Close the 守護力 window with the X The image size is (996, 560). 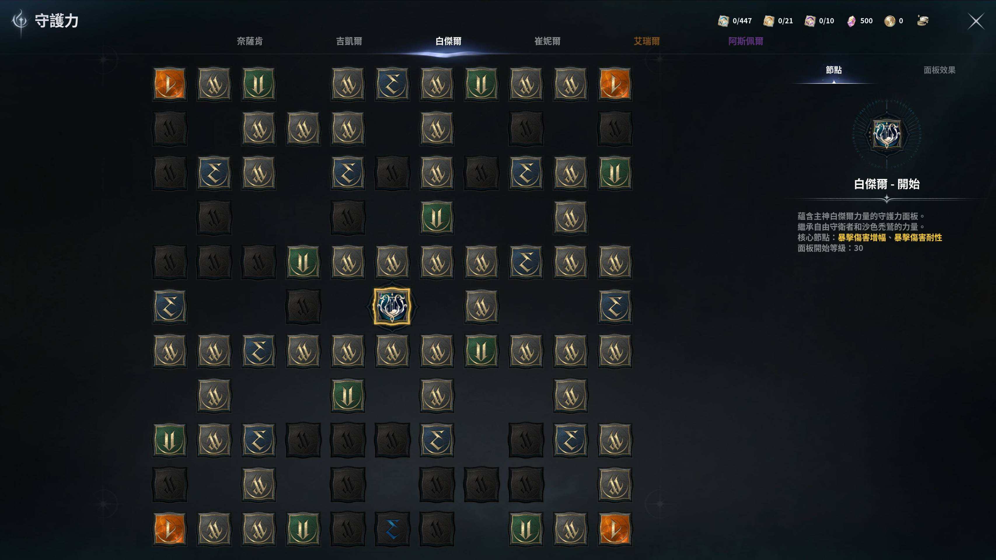(x=976, y=21)
